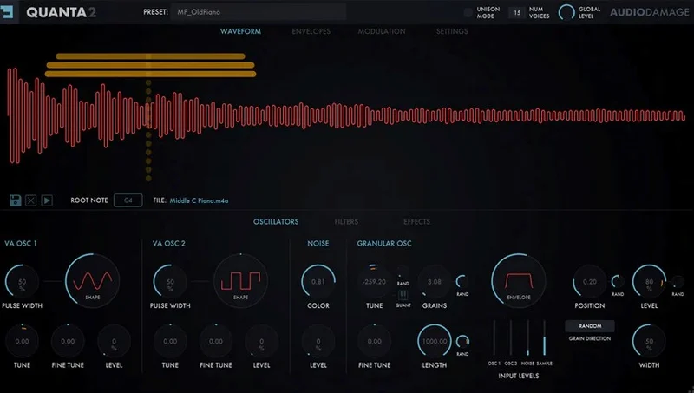Click the VA OSC 1 Tune knob
This screenshot has height=393, width=694.
point(22,341)
